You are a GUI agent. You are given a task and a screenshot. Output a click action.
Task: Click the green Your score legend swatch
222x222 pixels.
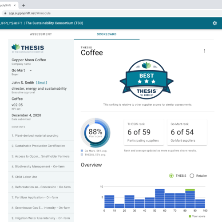[190, 216]
